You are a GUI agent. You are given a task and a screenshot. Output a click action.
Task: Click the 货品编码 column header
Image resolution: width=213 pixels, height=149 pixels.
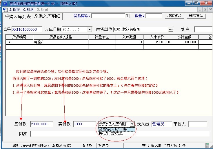pos(19,37)
